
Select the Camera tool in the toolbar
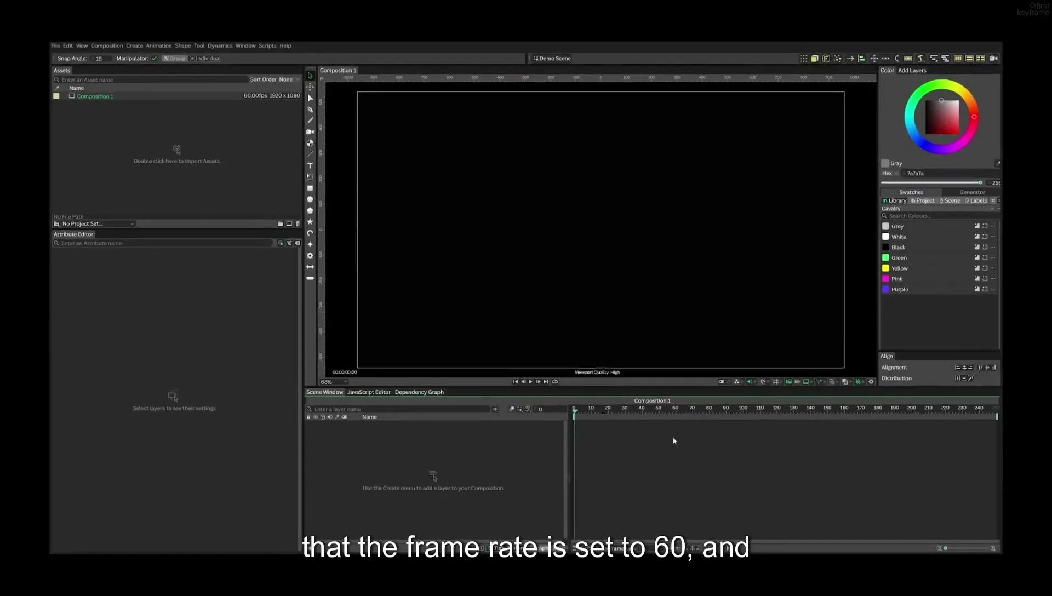(x=310, y=132)
